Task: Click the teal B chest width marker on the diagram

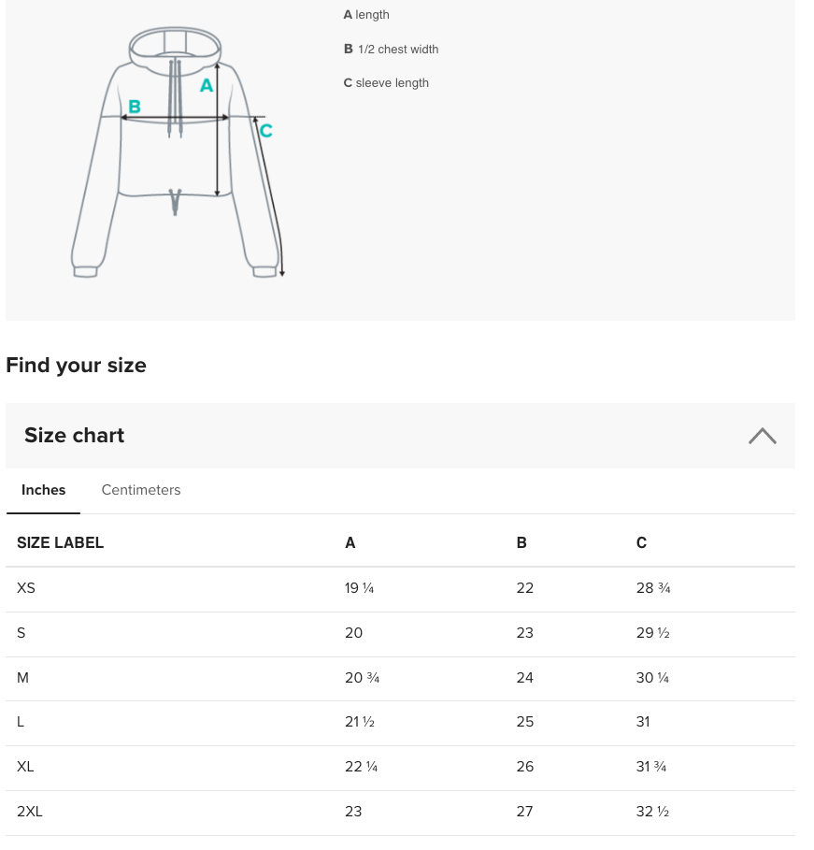Action: tap(135, 107)
